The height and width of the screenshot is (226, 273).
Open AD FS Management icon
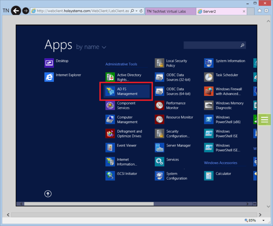click(x=110, y=91)
